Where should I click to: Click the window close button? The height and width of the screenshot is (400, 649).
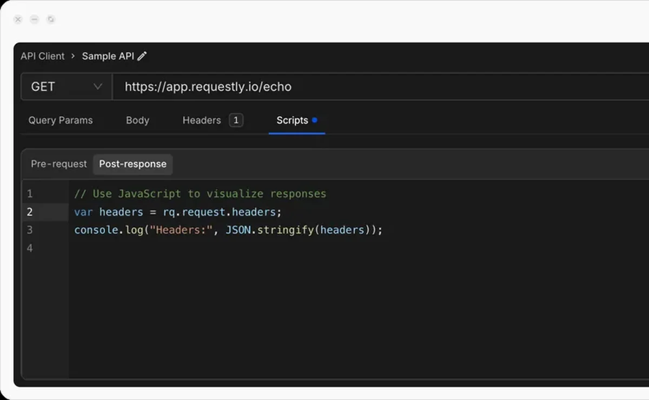click(18, 19)
